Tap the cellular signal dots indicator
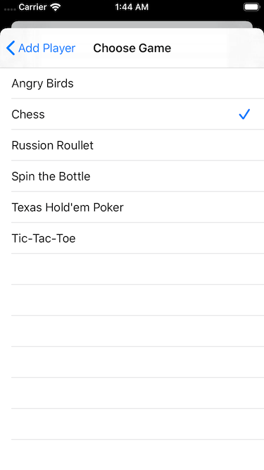 point(10,9)
